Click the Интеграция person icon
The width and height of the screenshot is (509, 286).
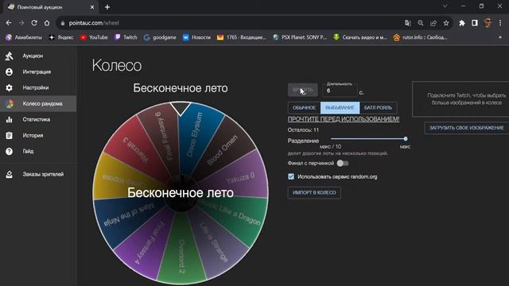9,71
